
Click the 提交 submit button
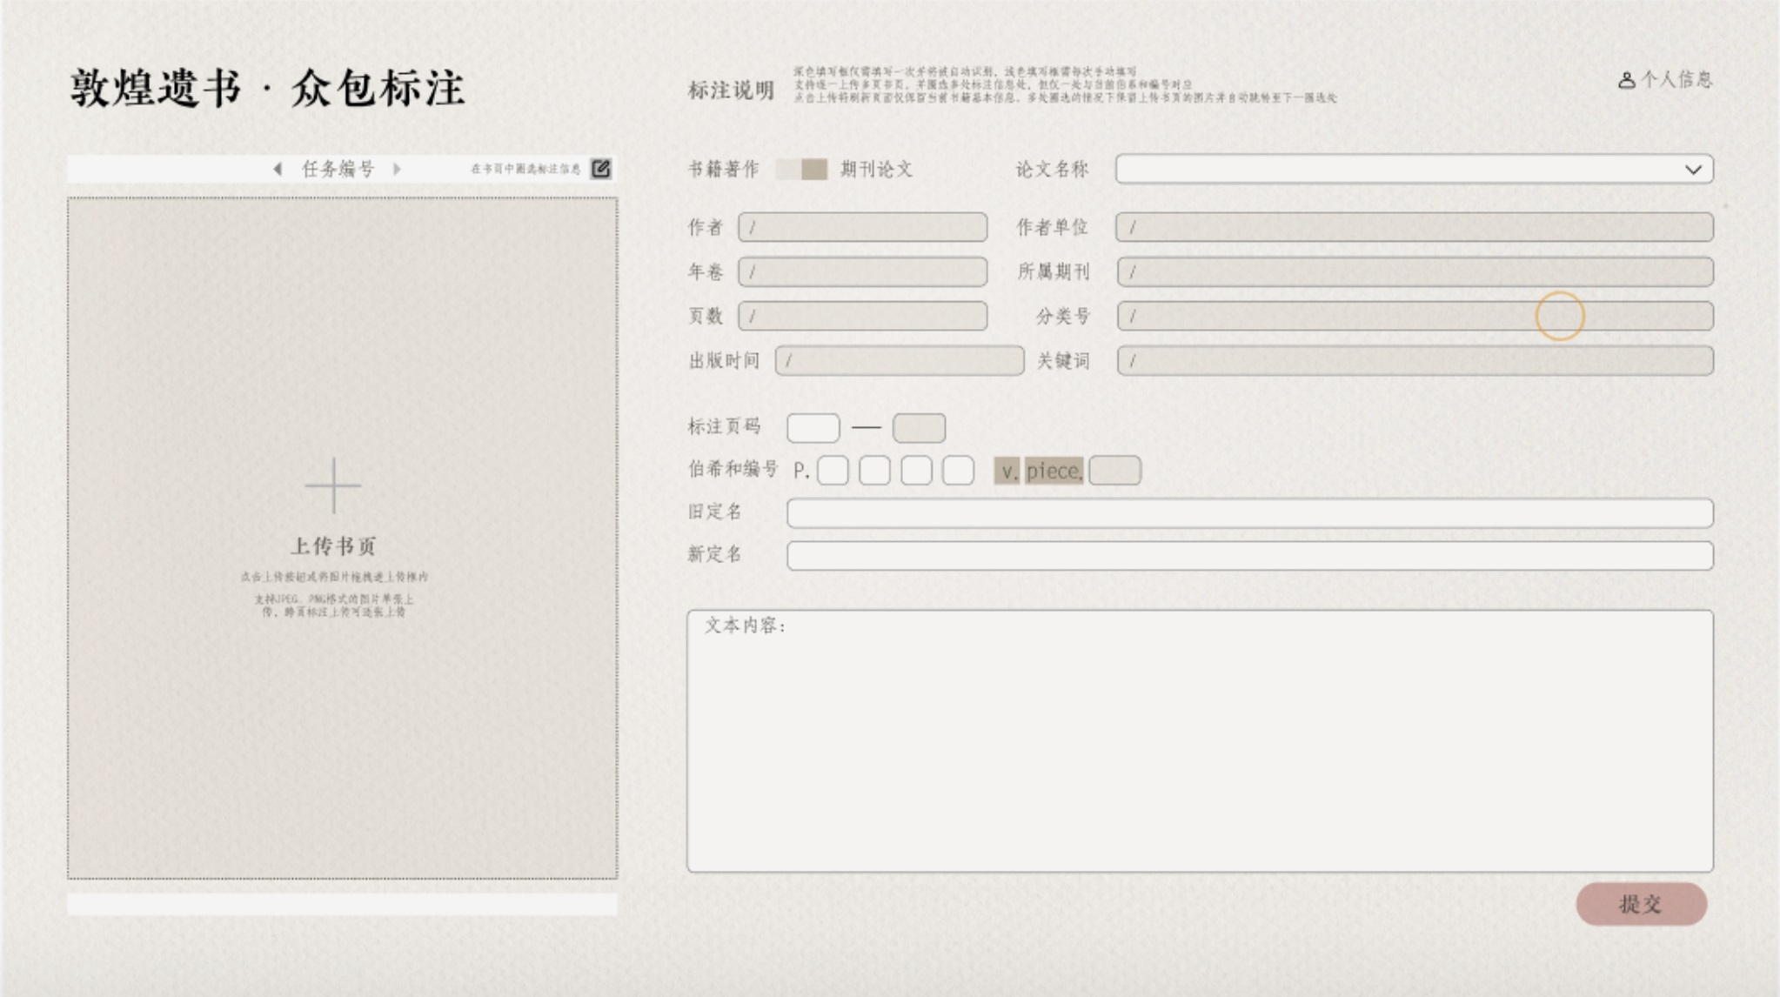coord(1641,904)
